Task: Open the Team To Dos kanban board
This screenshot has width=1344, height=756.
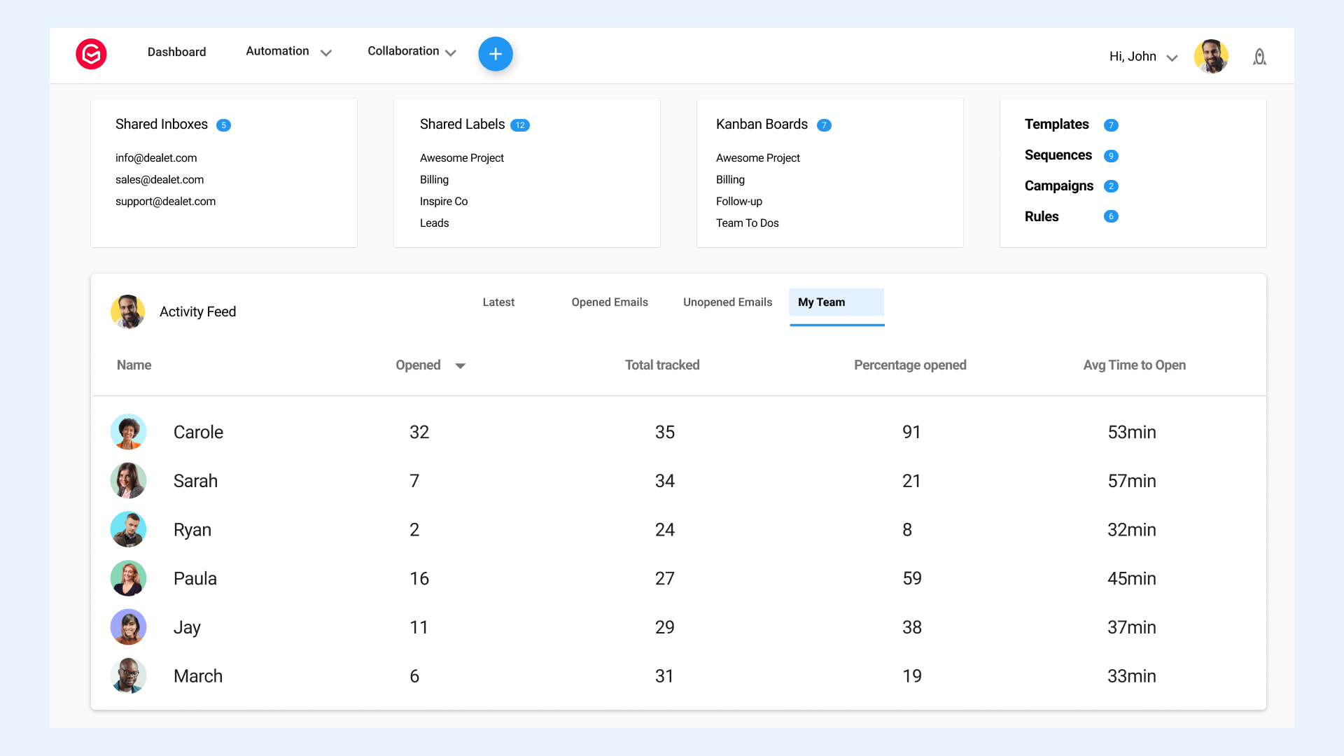Action: [x=747, y=223]
